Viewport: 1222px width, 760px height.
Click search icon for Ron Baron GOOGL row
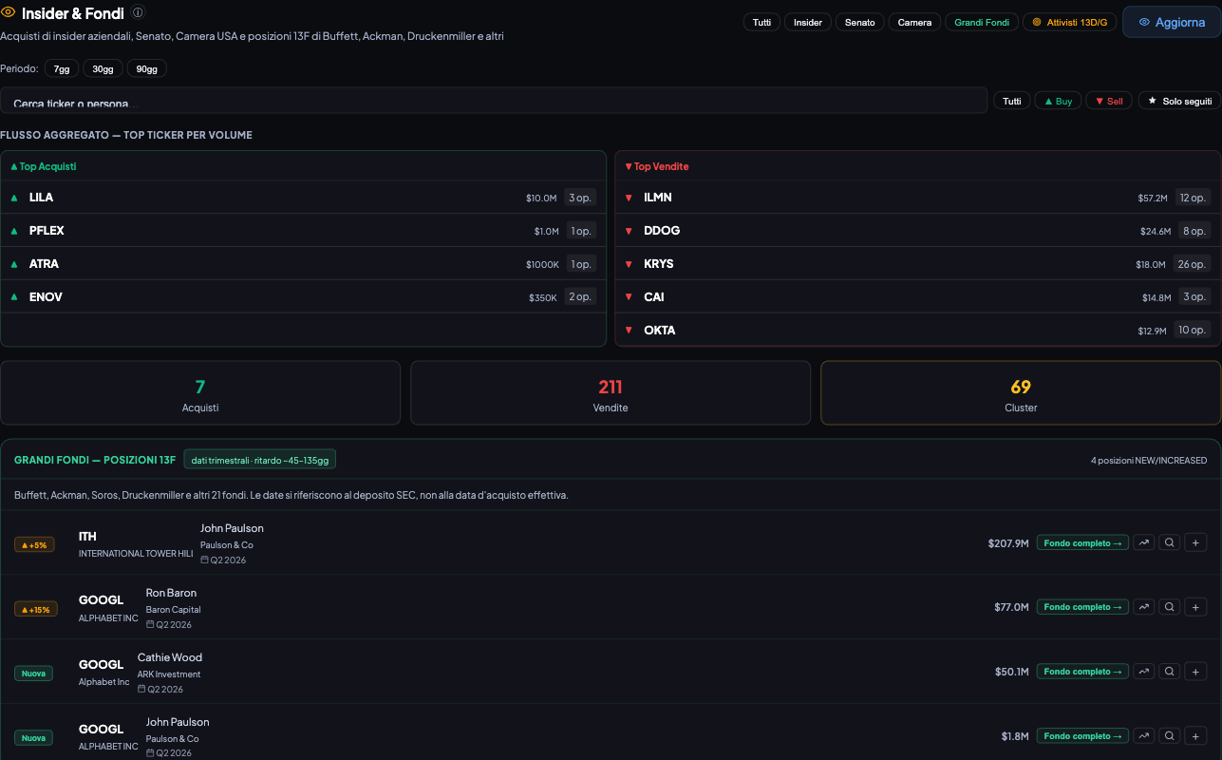pos(1170,607)
